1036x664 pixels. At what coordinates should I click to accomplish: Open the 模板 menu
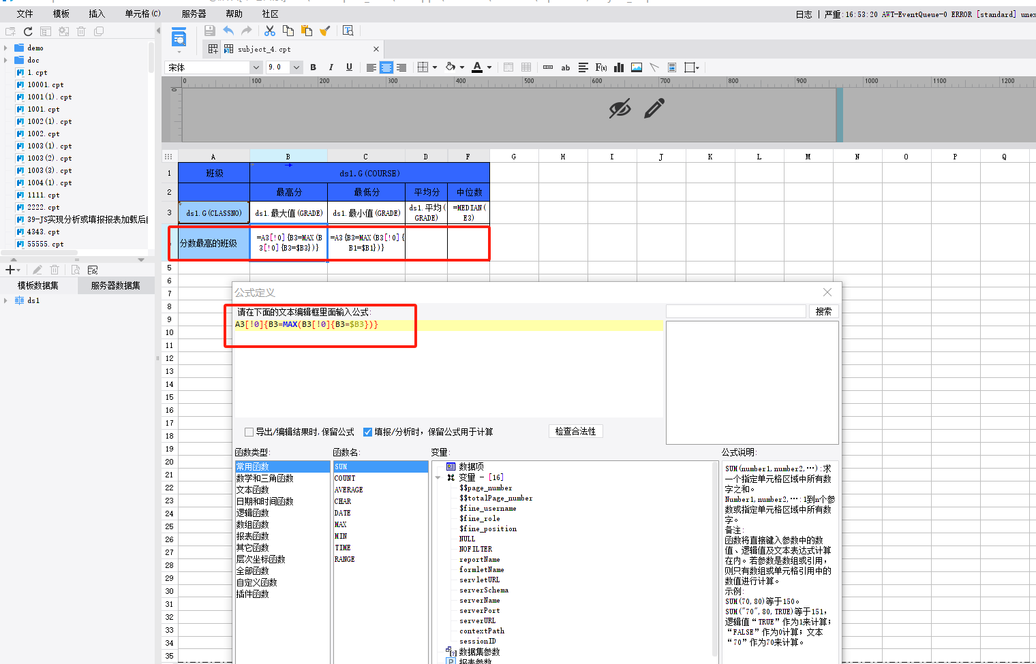tap(61, 14)
